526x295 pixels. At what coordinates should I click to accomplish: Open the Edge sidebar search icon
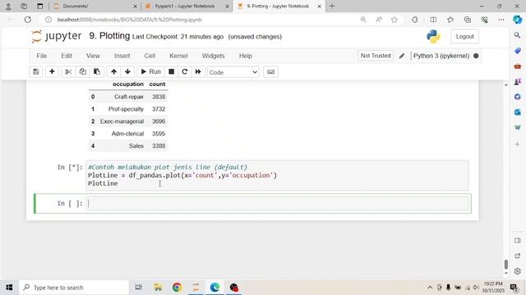517,35
